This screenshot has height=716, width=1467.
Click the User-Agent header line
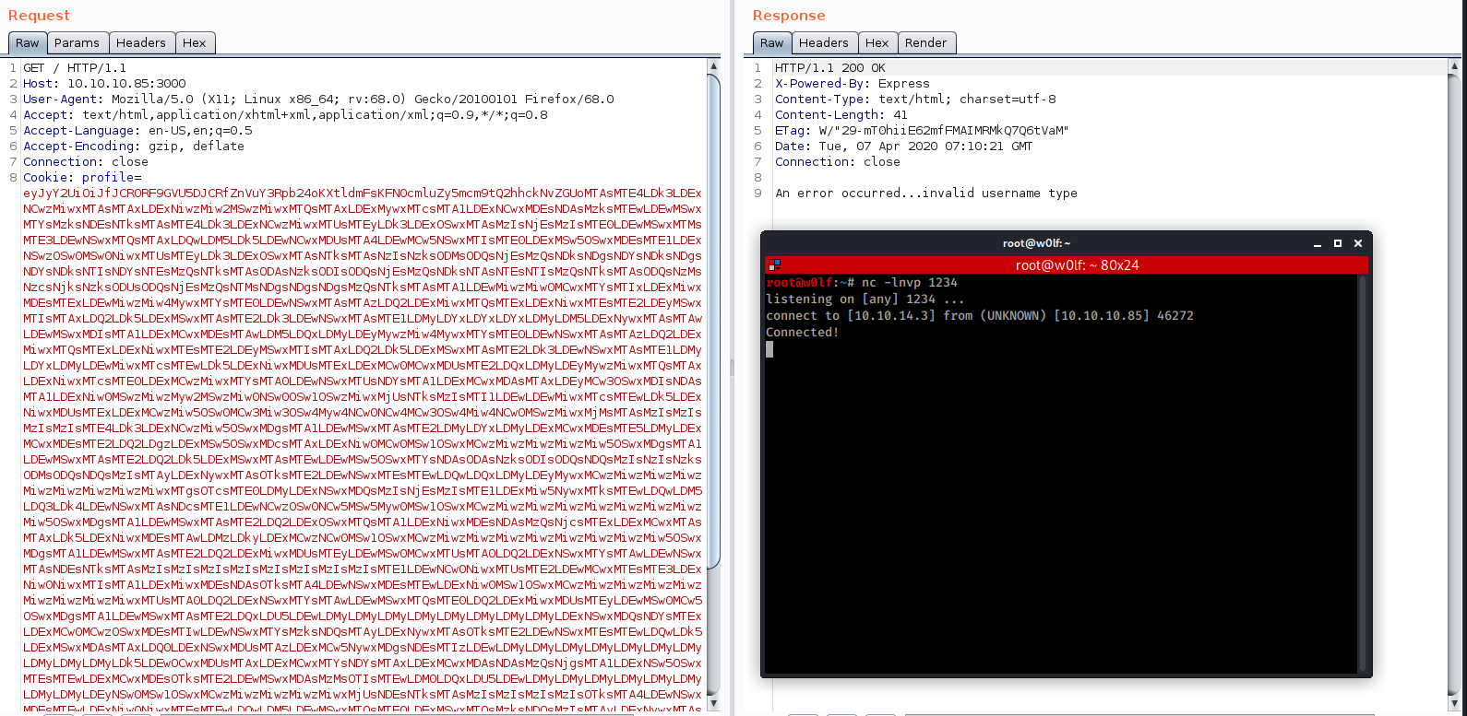click(x=318, y=99)
